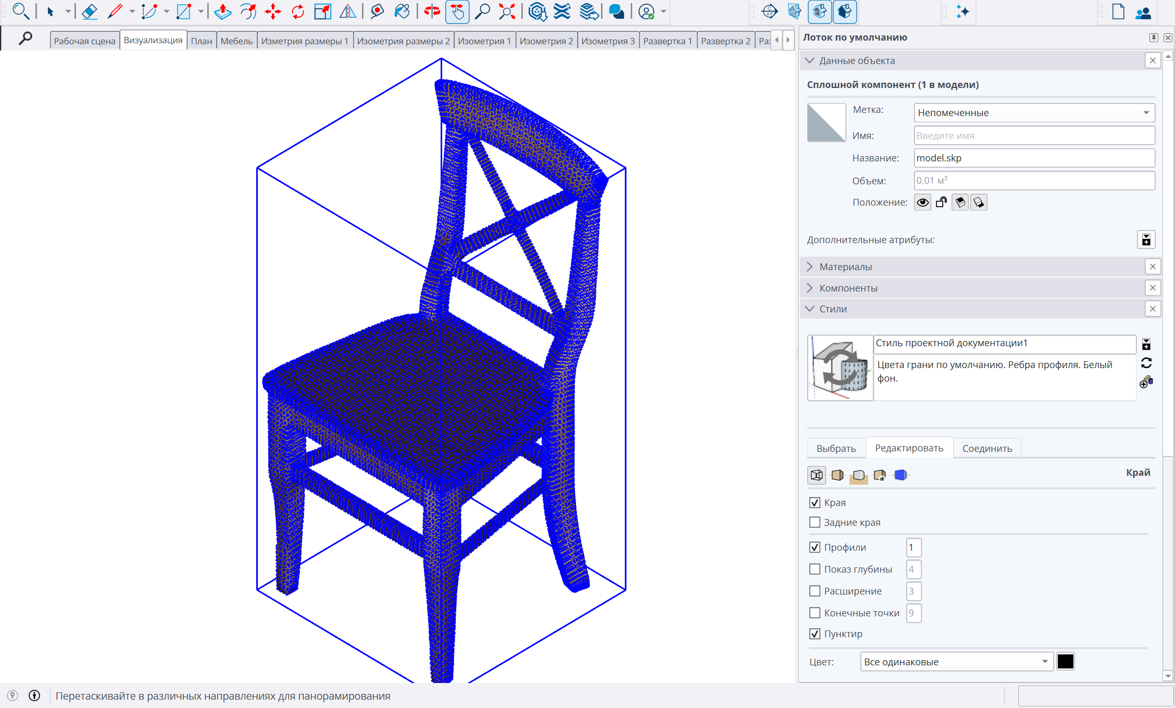1175x708 pixels.
Task: Select the Tape Measure tool
Action: tap(377, 11)
